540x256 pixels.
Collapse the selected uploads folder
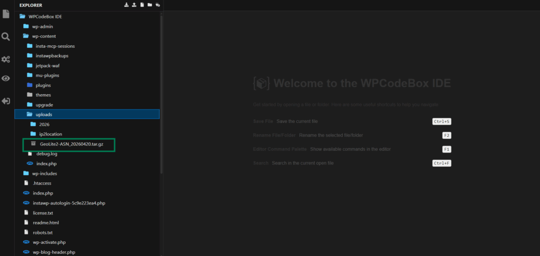[x=87, y=114]
